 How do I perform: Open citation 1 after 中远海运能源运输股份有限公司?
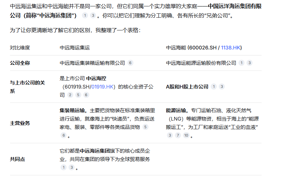241,63
